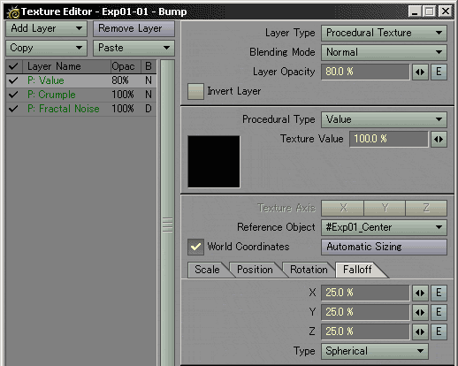This screenshot has width=458, height=366.
Task: Click the B column header
Action: (149, 66)
